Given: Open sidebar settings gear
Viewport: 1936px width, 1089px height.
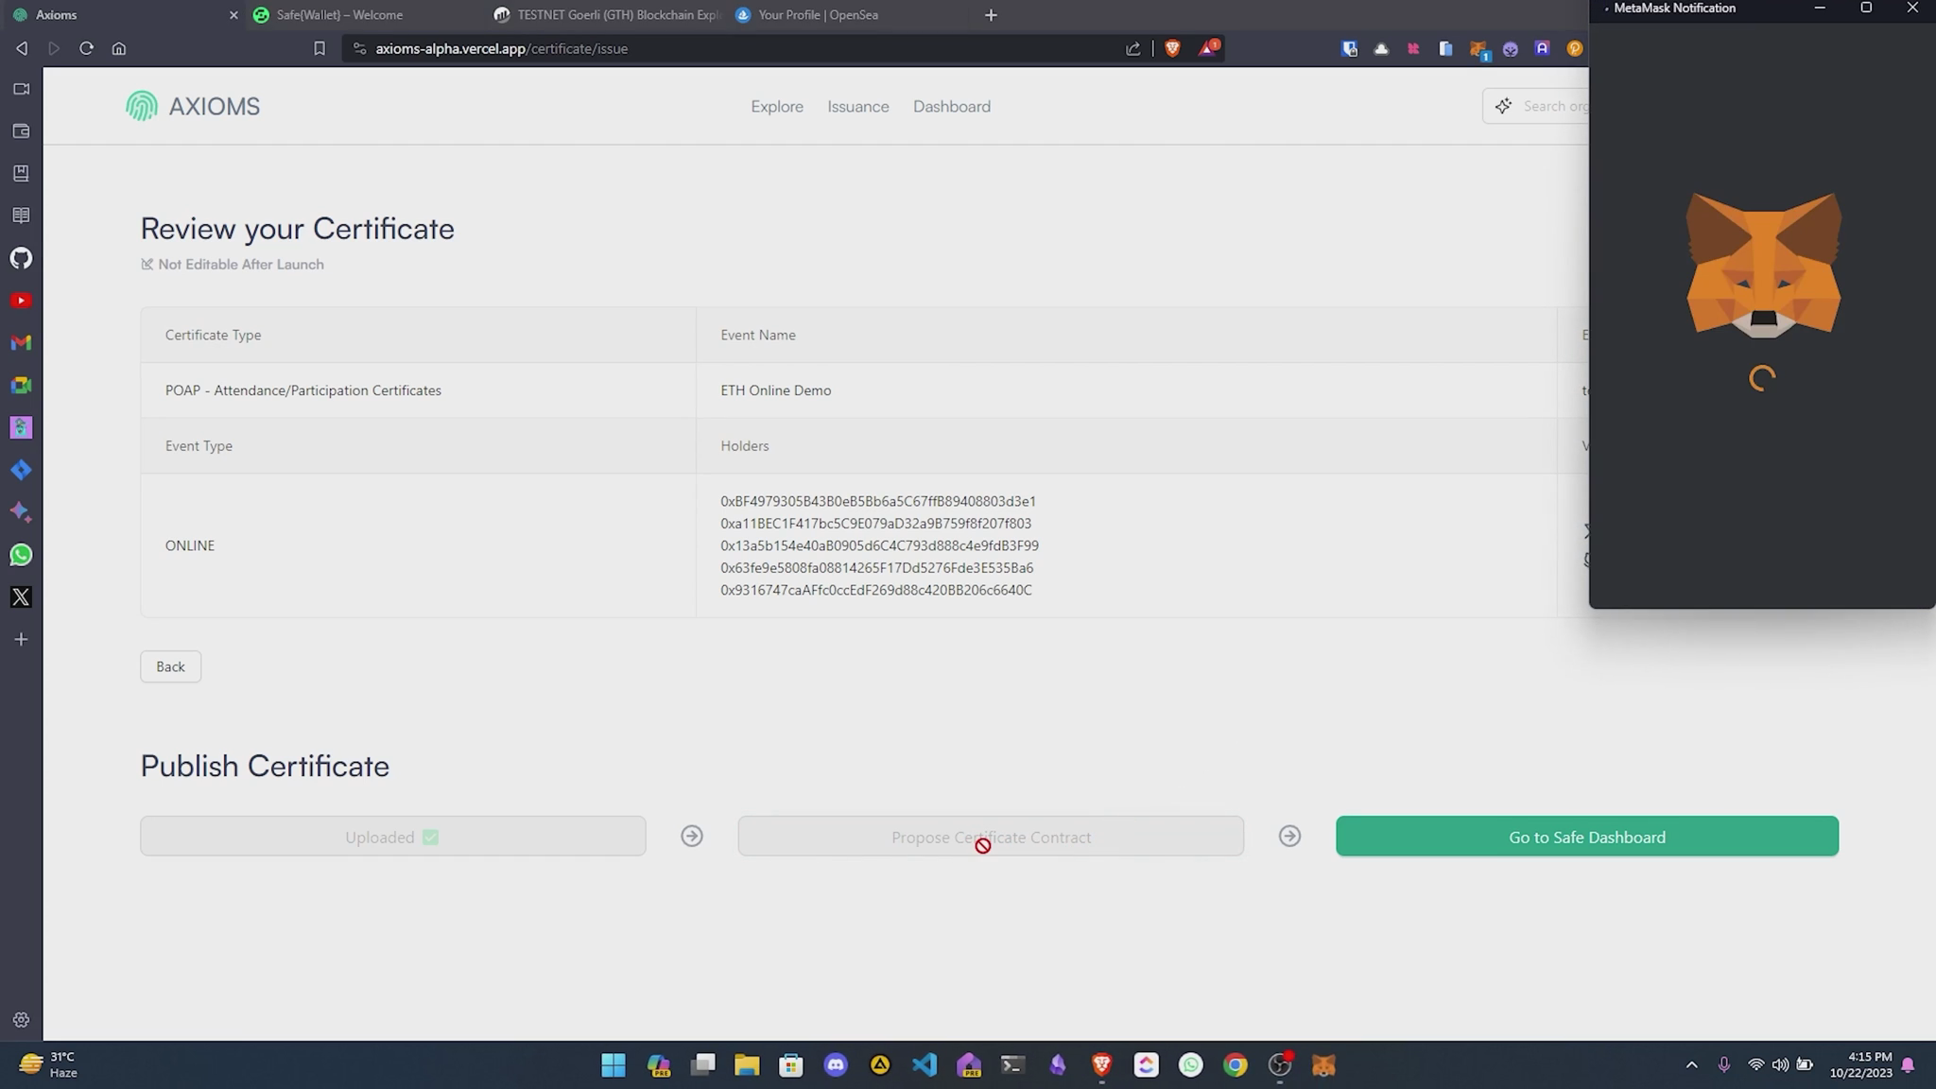Looking at the screenshot, I should coord(21,1020).
